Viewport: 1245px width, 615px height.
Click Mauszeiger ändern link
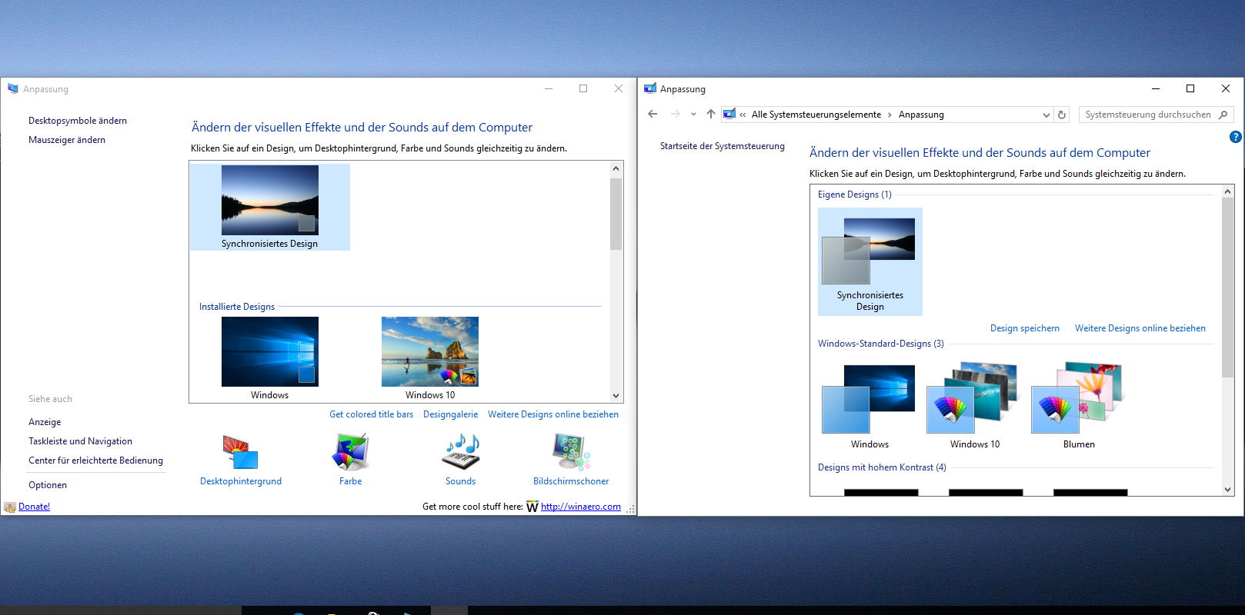click(67, 140)
